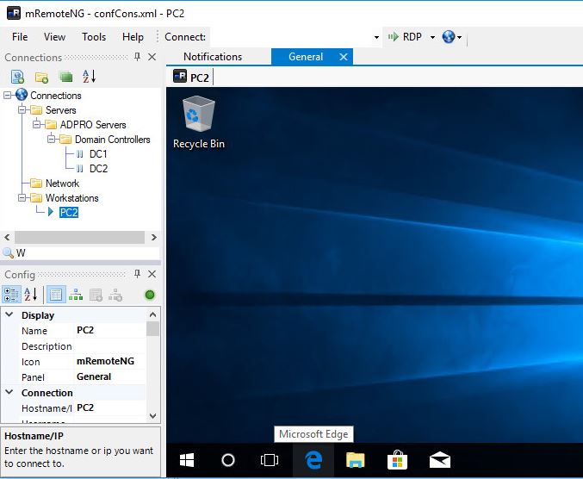This screenshot has height=479, width=583.
Task: Close the General tab
Action: click(x=344, y=57)
